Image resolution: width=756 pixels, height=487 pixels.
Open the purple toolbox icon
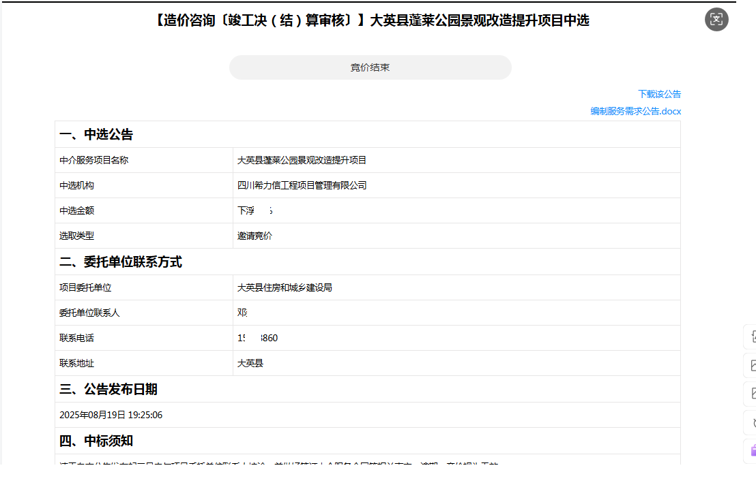point(752,450)
